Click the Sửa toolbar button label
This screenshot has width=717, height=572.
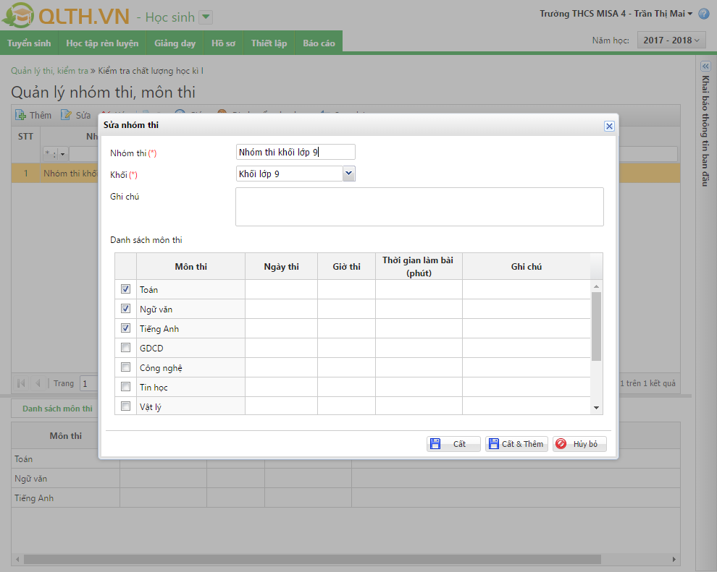83,115
